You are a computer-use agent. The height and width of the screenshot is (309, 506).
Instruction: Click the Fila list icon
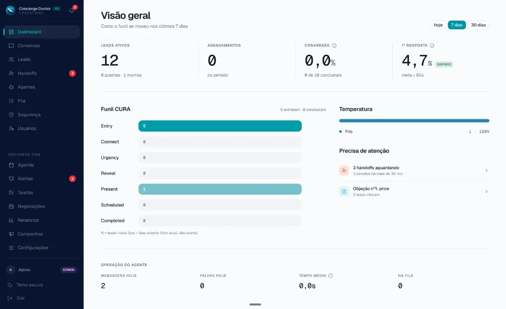11,101
